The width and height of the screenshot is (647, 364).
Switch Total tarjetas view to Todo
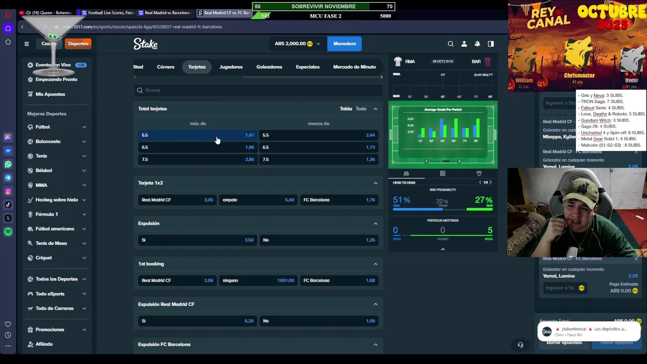[x=361, y=109]
